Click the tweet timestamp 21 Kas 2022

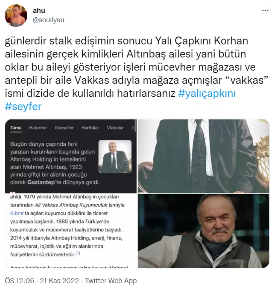59,280
